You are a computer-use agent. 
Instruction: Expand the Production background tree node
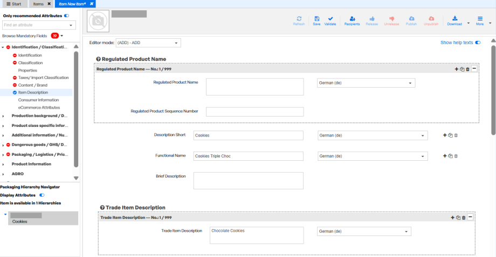(3, 116)
